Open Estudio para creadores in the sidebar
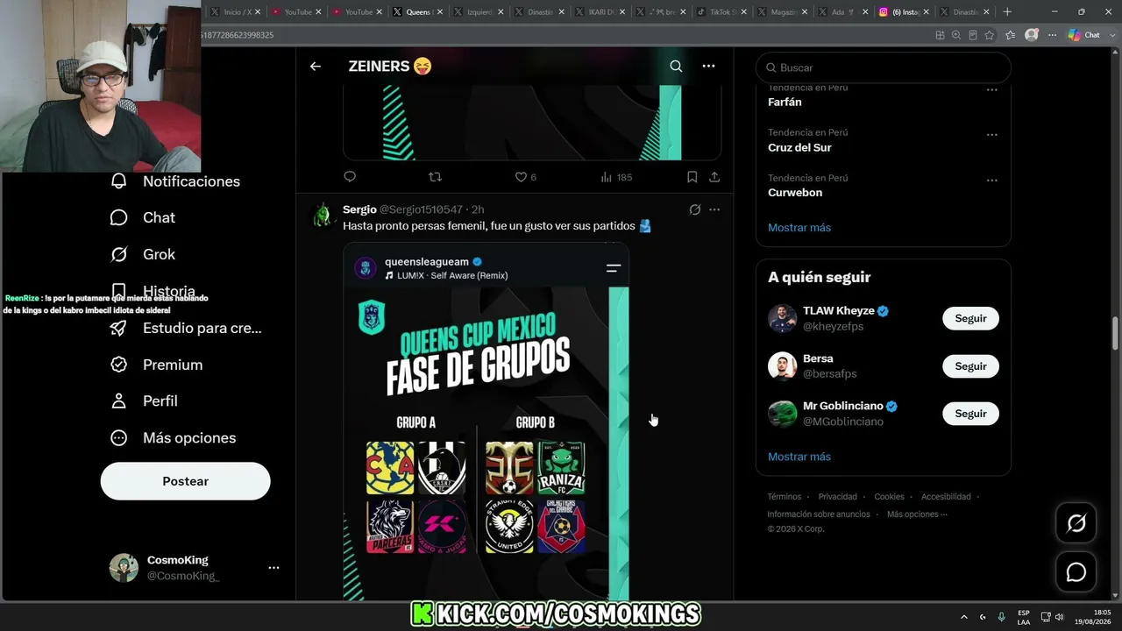The image size is (1122, 631). pyautogui.click(x=186, y=328)
